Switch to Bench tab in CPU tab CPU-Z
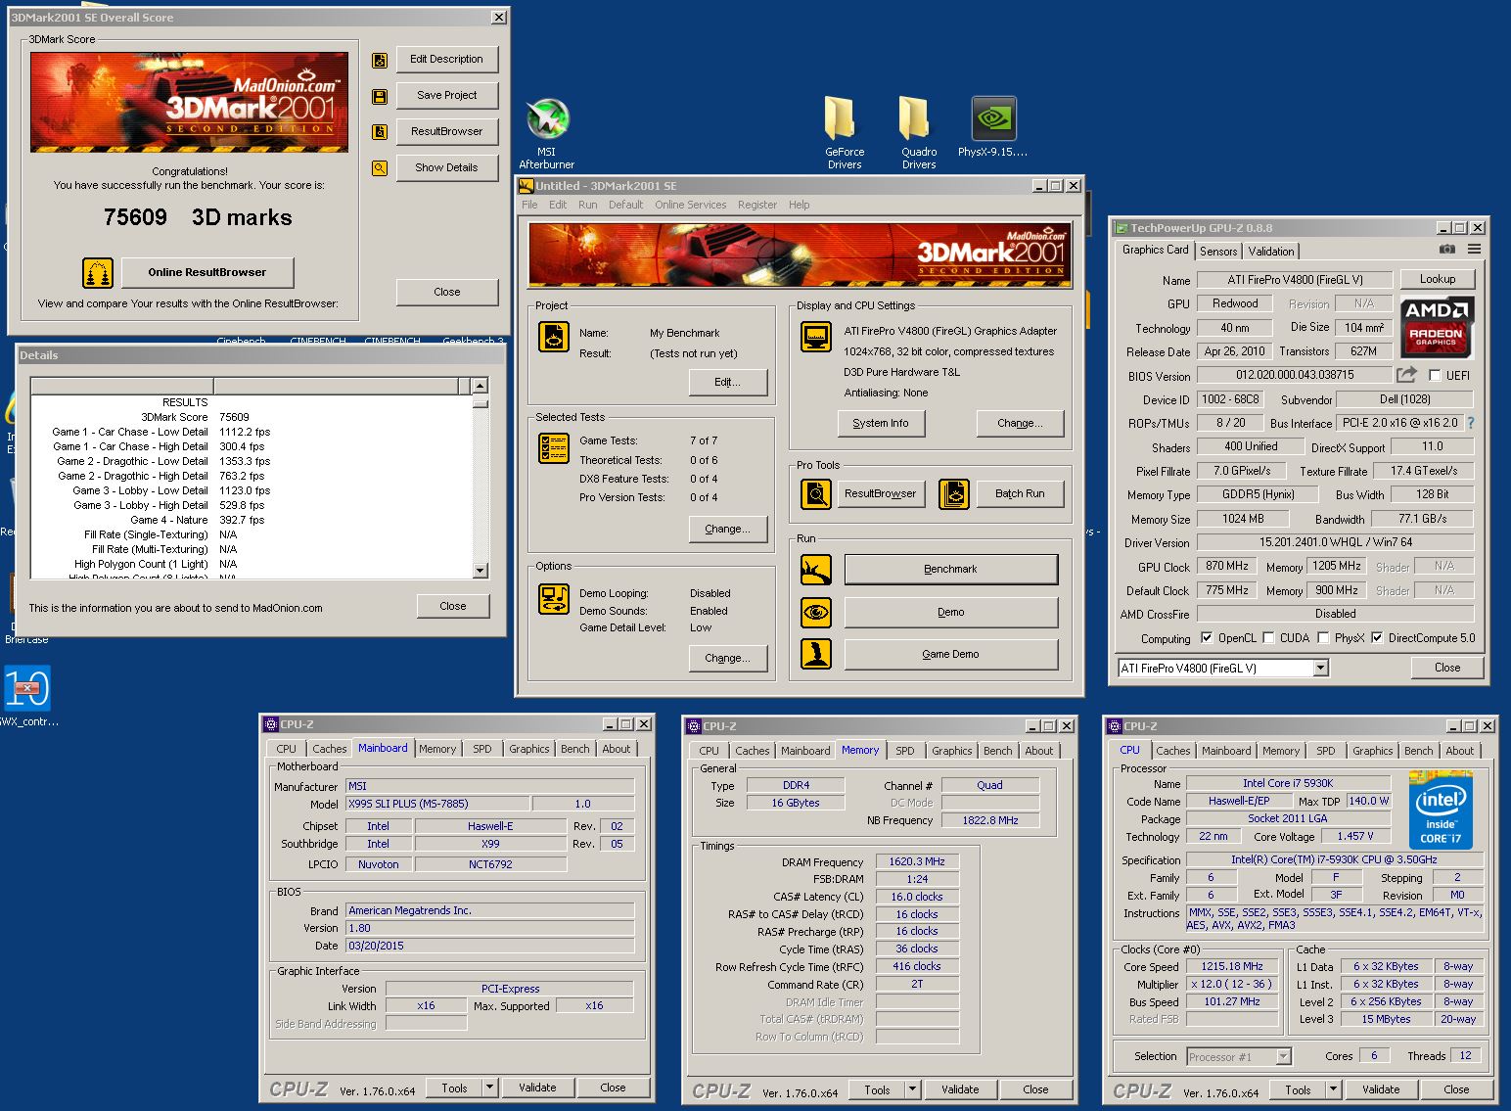The height and width of the screenshot is (1111, 1511). 1418,751
